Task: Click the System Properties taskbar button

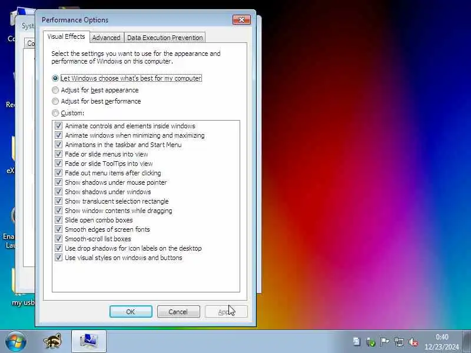Action: 89,342
